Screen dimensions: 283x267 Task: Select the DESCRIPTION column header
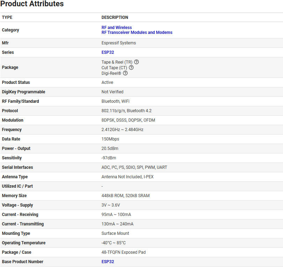point(115,17)
